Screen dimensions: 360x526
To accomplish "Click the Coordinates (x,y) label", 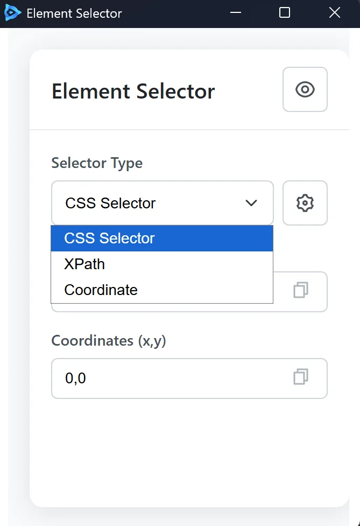I will pyautogui.click(x=108, y=340).
